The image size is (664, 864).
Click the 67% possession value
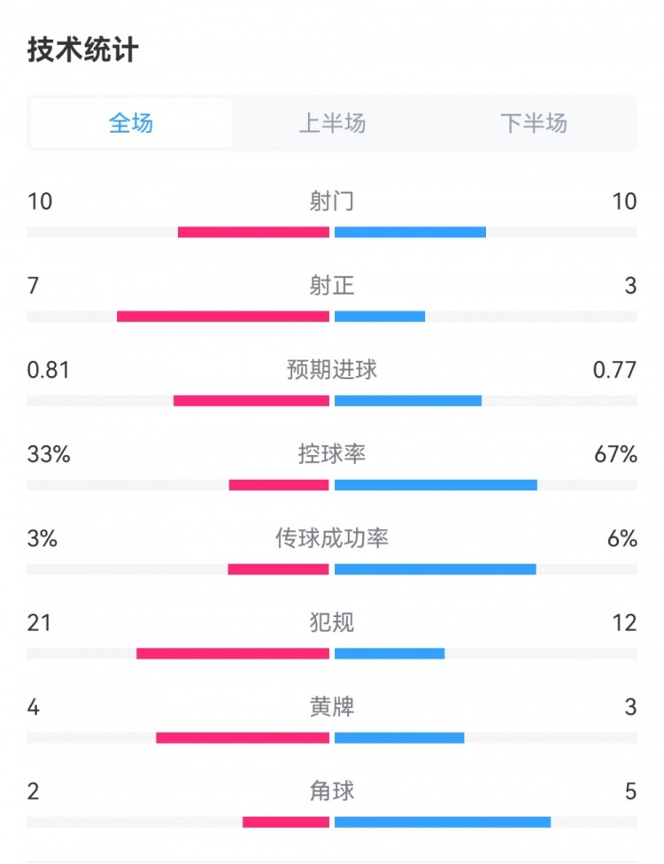click(x=615, y=454)
